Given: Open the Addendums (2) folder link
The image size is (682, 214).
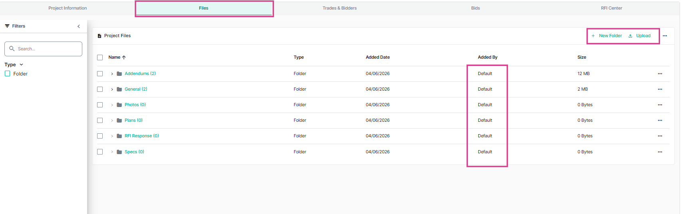Looking at the screenshot, I should (140, 73).
